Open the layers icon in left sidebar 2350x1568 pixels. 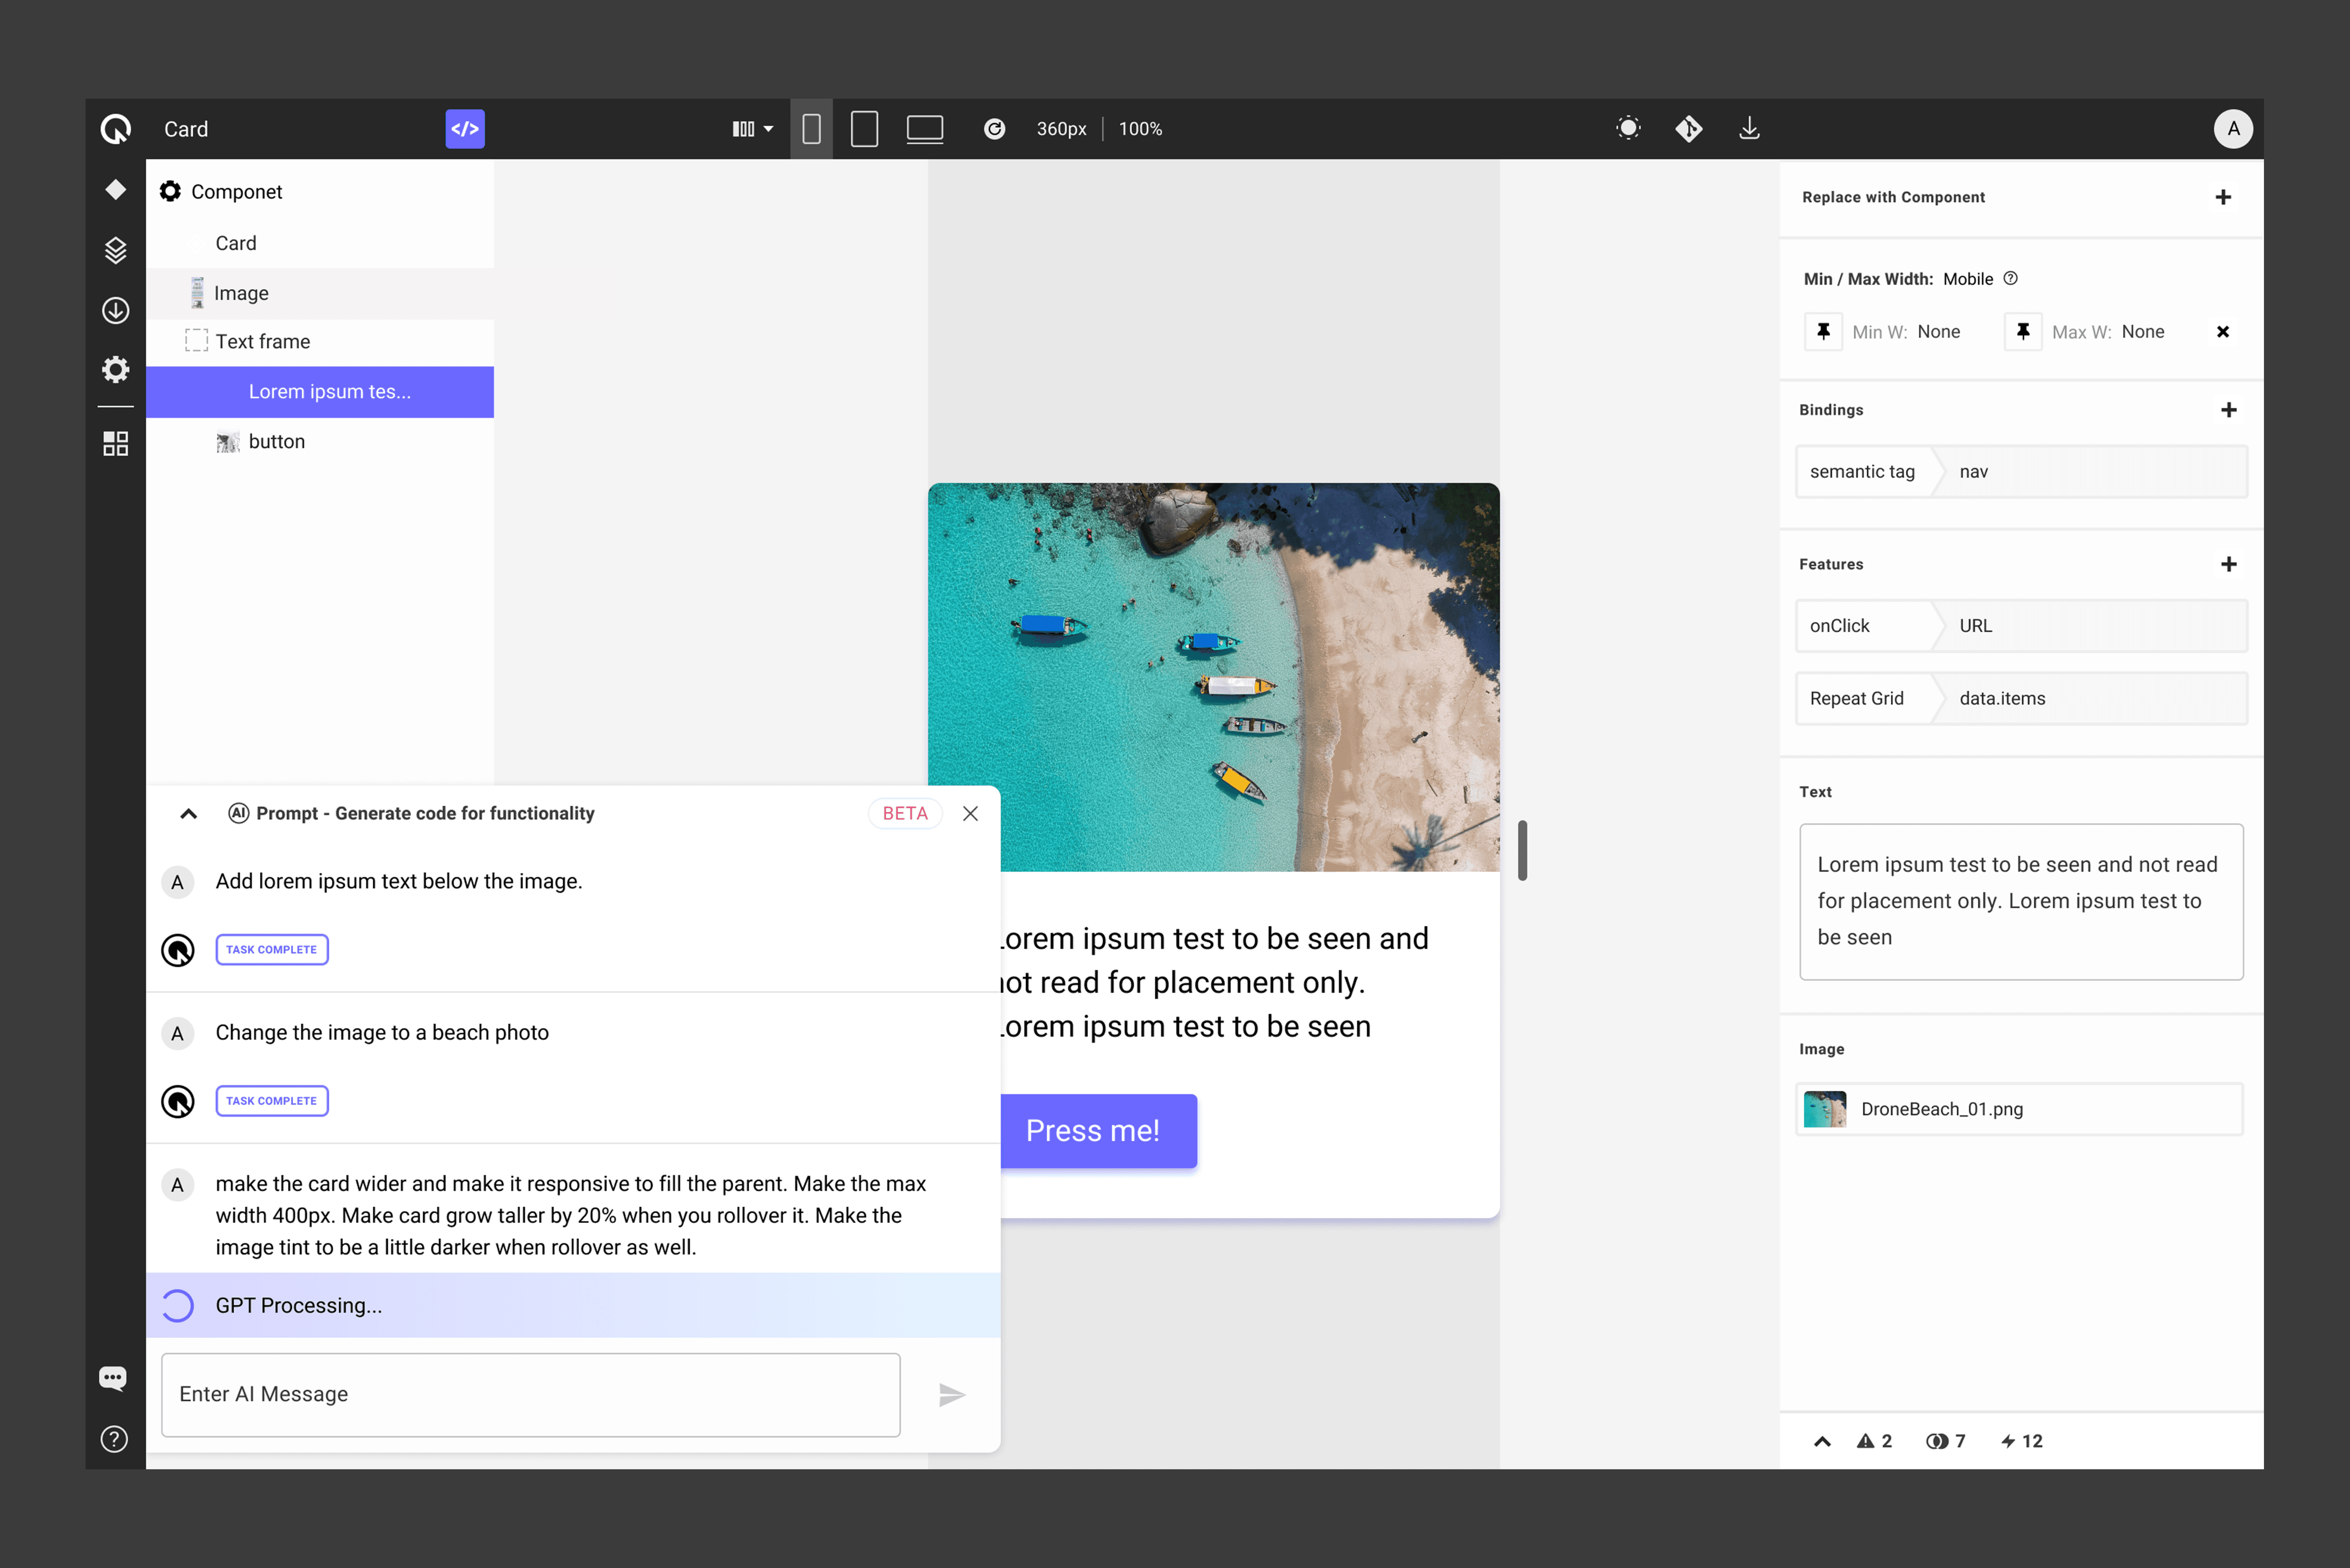(x=116, y=250)
